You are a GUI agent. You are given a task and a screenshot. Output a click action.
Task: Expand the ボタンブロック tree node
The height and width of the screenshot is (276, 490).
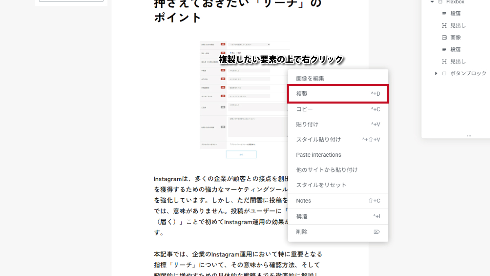[x=436, y=73]
